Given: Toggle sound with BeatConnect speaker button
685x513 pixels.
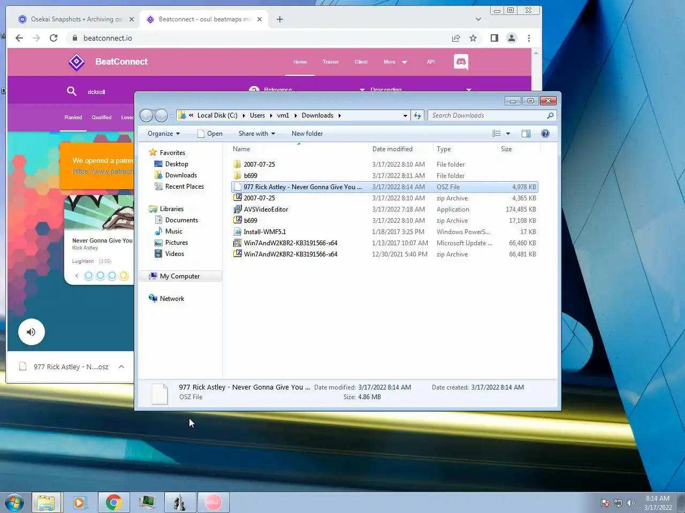Looking at the screenshot, I should pyautogui.click(x=31, y=332).
